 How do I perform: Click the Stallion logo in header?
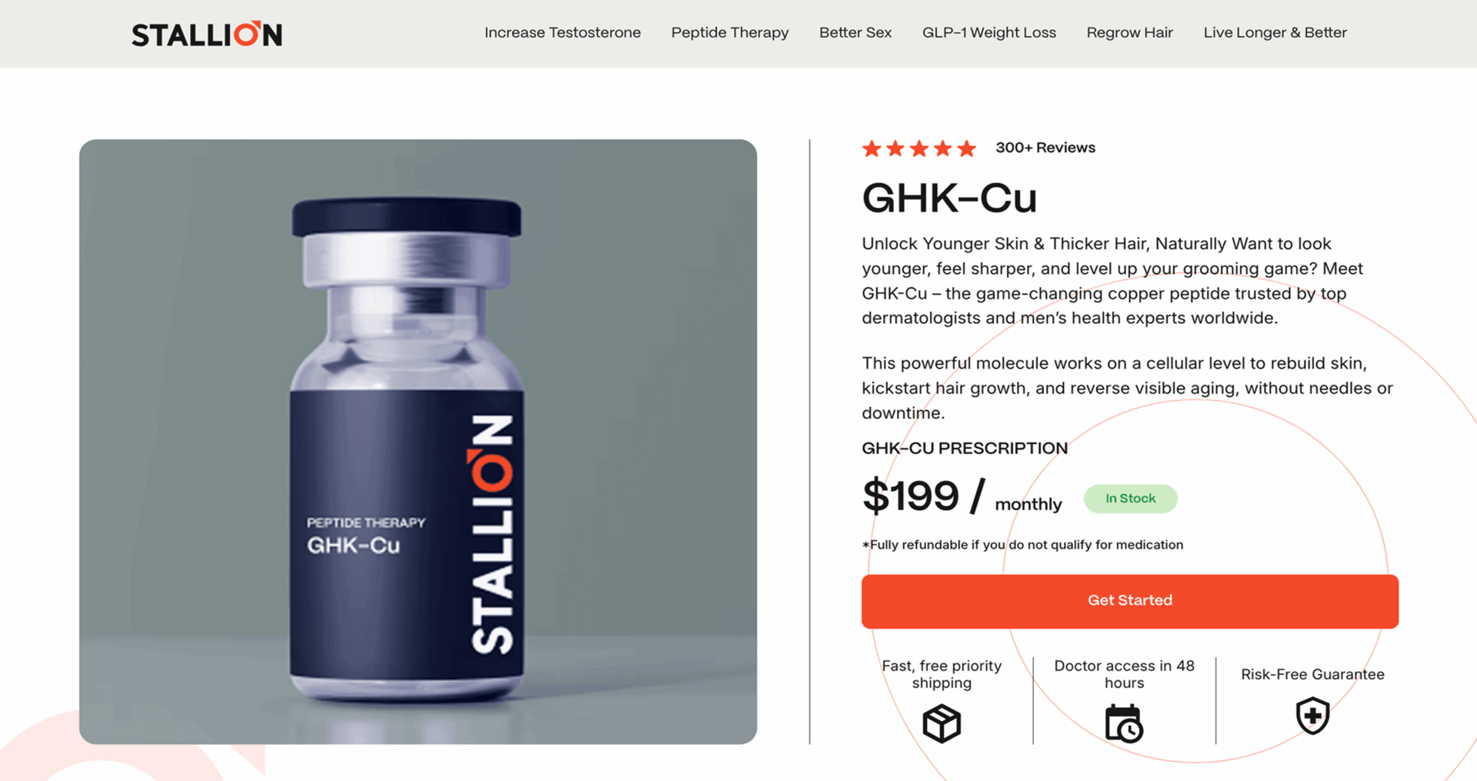(207, 34)
